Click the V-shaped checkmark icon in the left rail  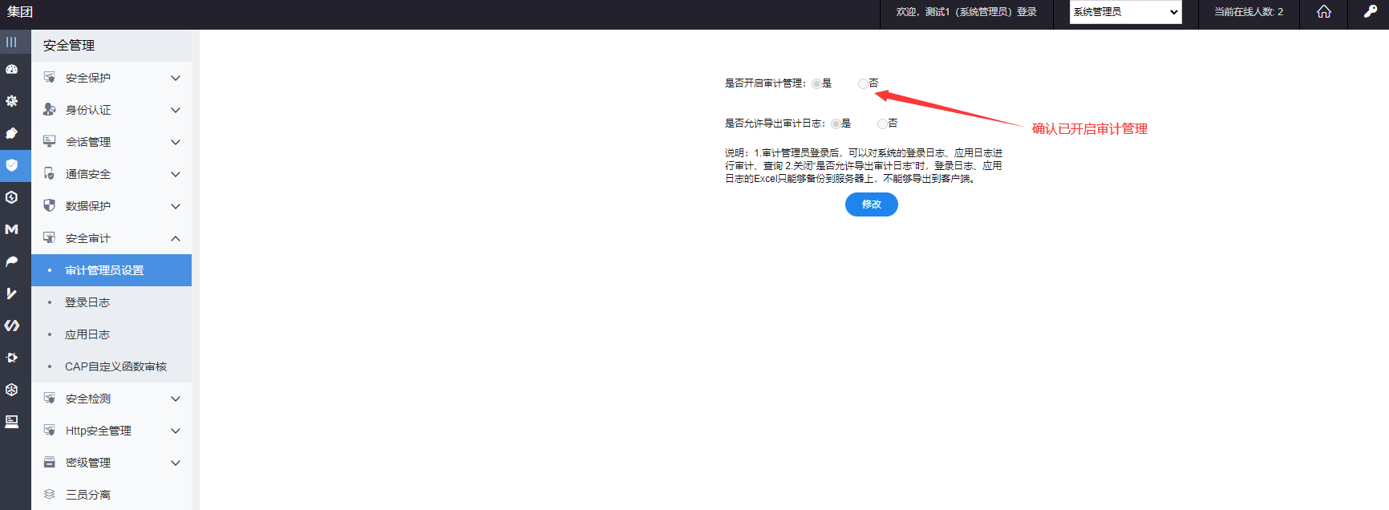pyautogui.click(x=11, y=293)
